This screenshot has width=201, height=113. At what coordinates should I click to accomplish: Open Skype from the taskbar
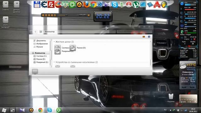(50, 110)
